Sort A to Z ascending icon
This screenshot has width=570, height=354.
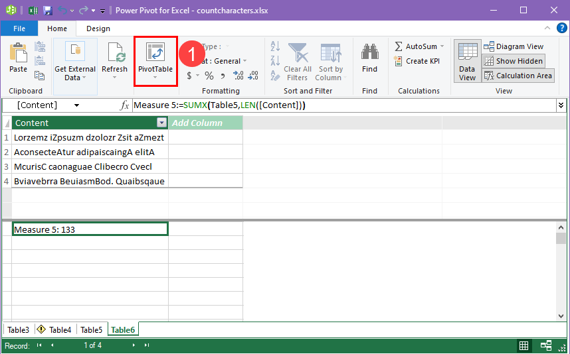(275, 46)
